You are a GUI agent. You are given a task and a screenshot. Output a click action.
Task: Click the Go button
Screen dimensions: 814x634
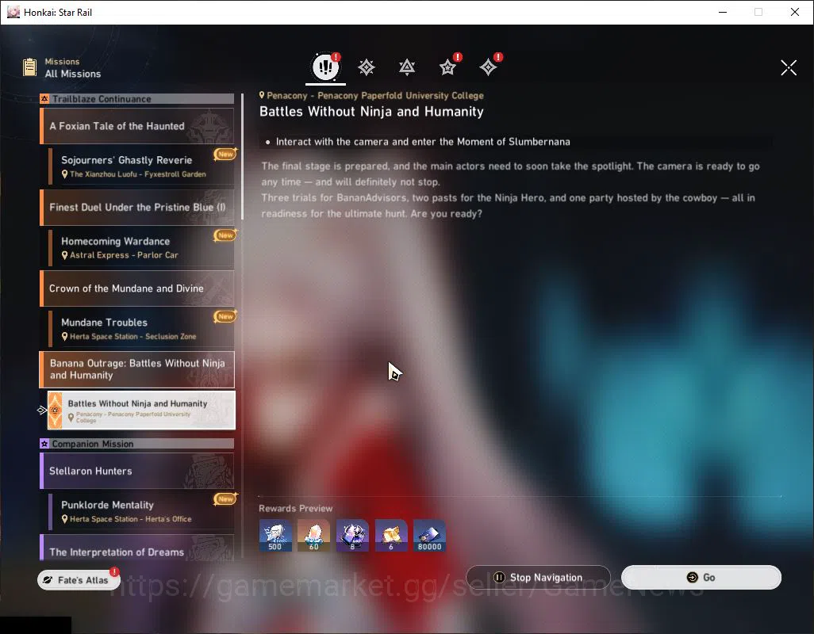[x=701, y=578]
